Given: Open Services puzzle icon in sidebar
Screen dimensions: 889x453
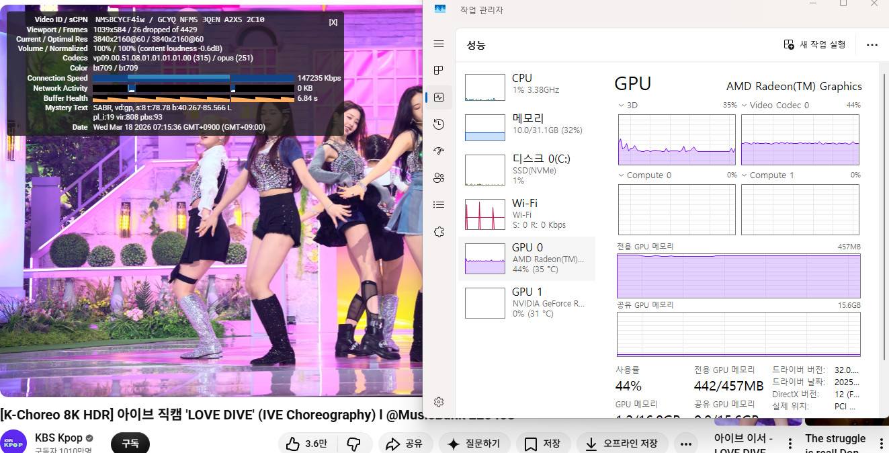Looking at the screenshot, I should [439, 232].
